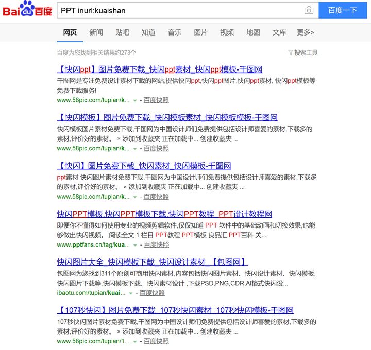Screen dimensions: 371x350
Task: Expand dropdown arrow under 快闪ppt result URL
Action: [135, 101]
